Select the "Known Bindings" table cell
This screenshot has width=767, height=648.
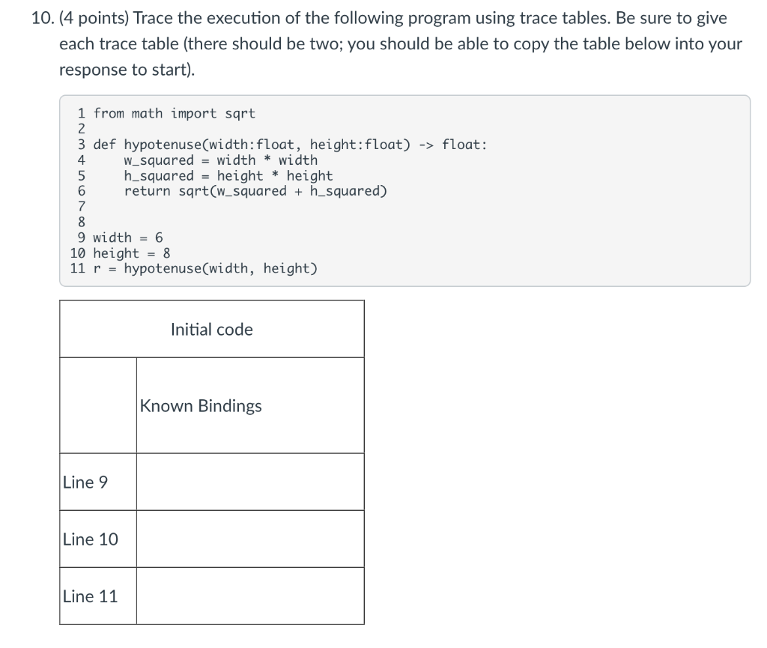click(x=250, y=405)
